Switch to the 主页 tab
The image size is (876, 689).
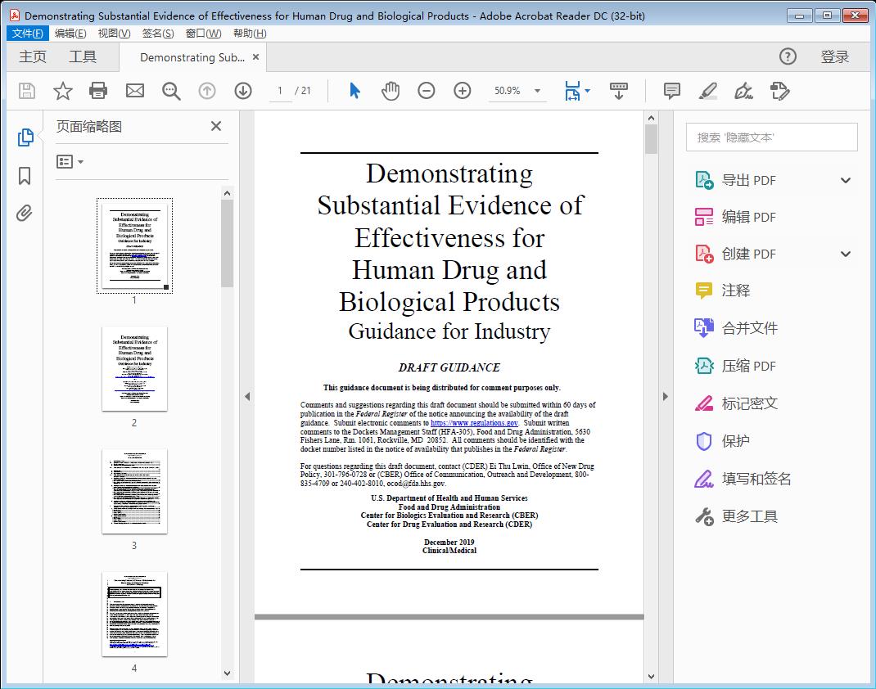coord(33,56)
